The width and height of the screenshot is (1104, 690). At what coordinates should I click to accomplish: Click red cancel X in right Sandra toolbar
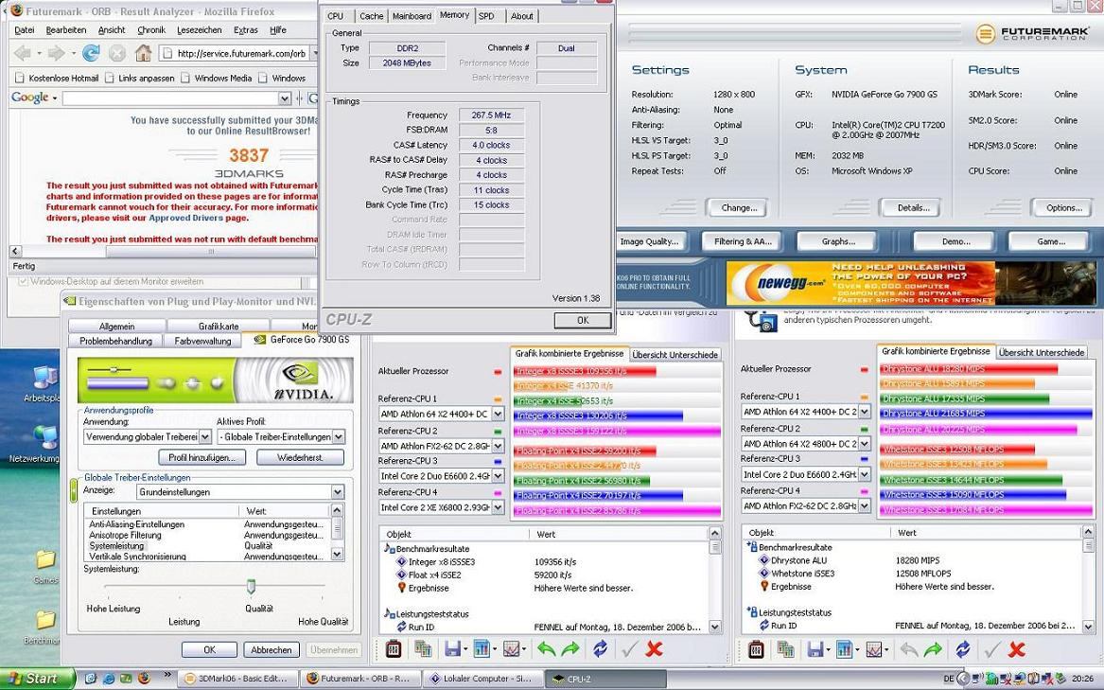point(1016,648)
